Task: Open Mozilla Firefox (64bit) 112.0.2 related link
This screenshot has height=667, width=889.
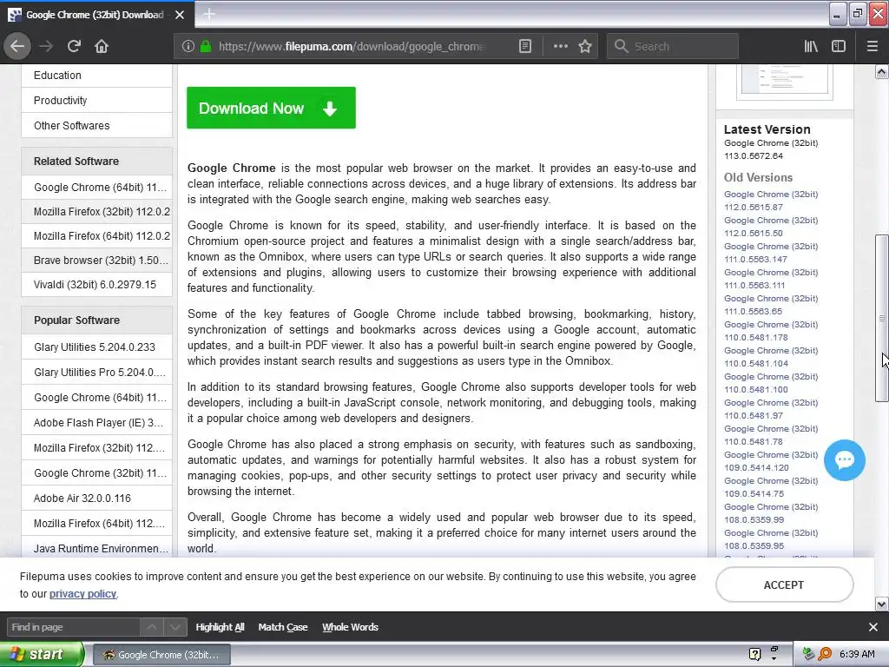Action: [97, 236]
